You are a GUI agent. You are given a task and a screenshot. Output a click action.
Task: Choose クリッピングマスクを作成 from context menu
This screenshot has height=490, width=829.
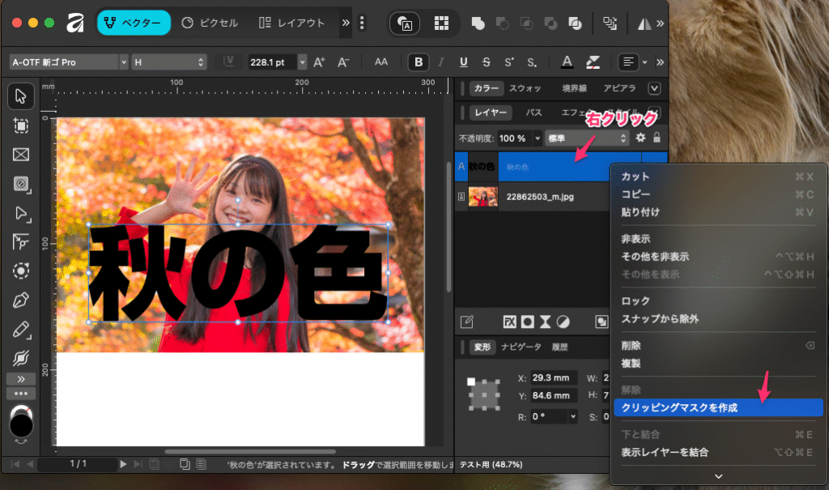(678, 408)
